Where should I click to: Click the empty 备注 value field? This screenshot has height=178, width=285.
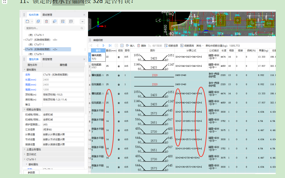[x=64, y=105]
